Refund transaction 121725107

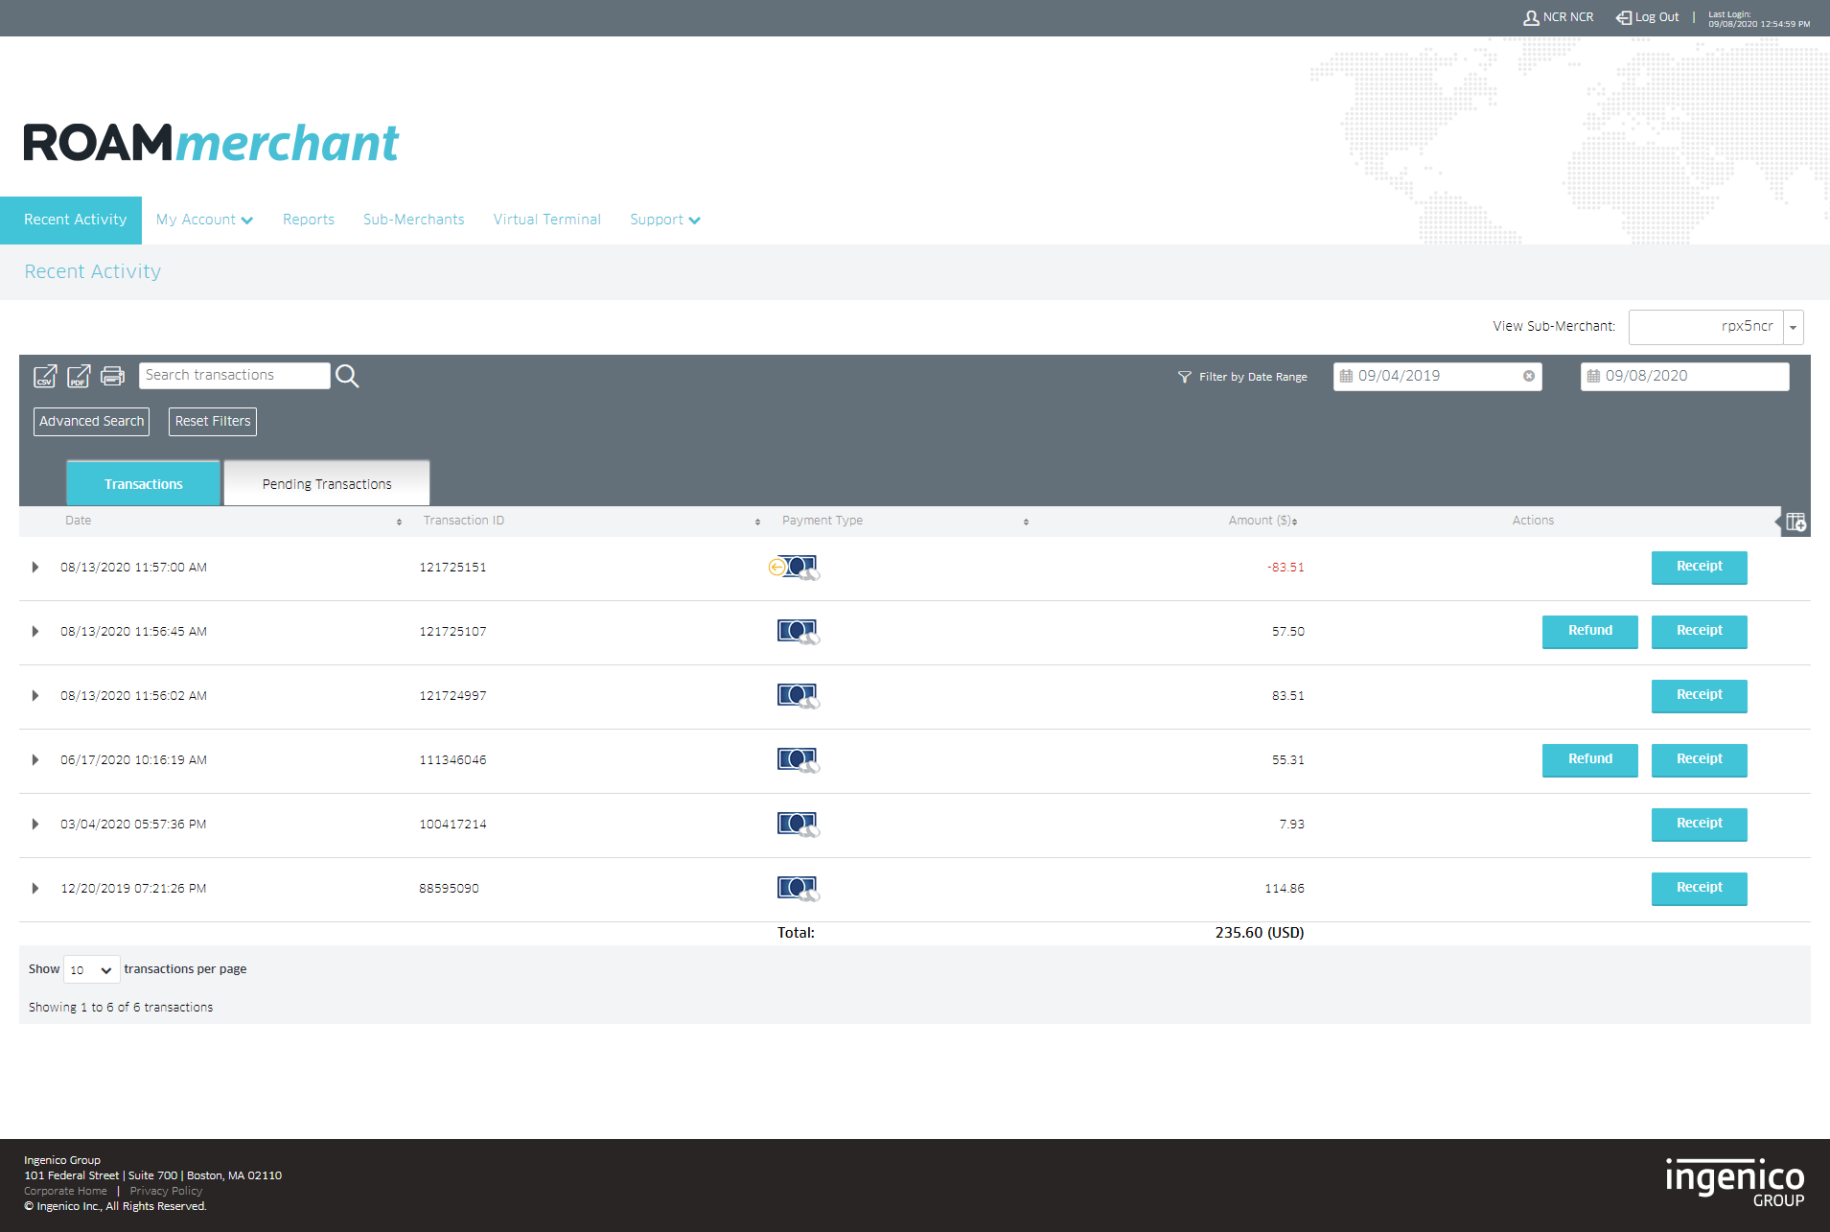point(1590,632)
